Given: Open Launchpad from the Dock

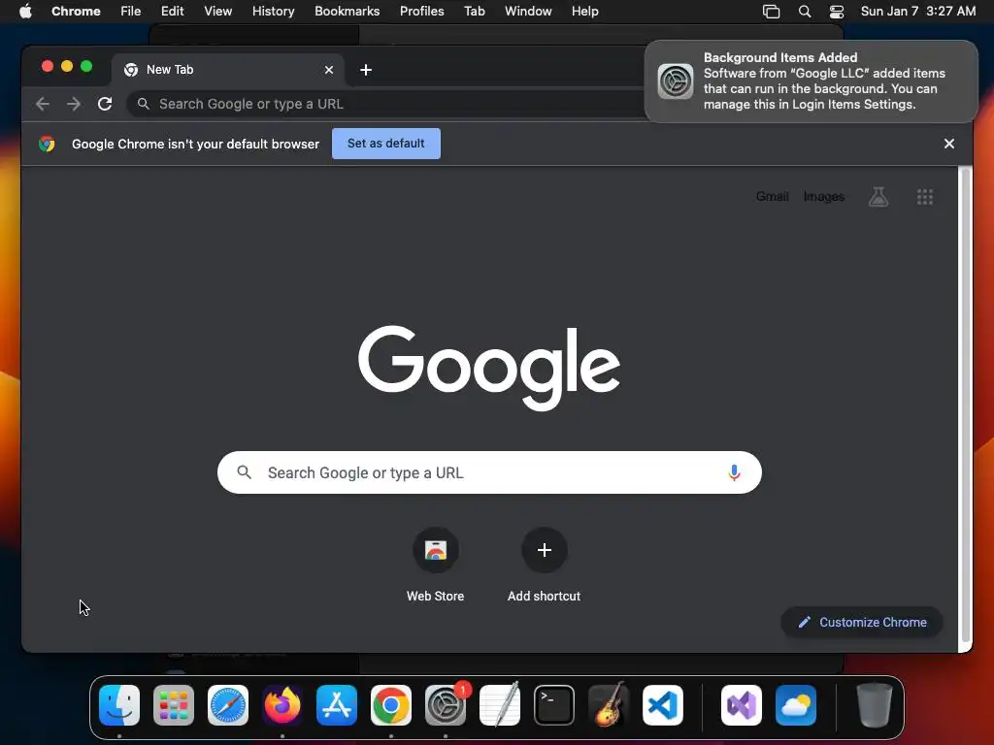Looking at the screenshot, I should [x=174, y=705].
